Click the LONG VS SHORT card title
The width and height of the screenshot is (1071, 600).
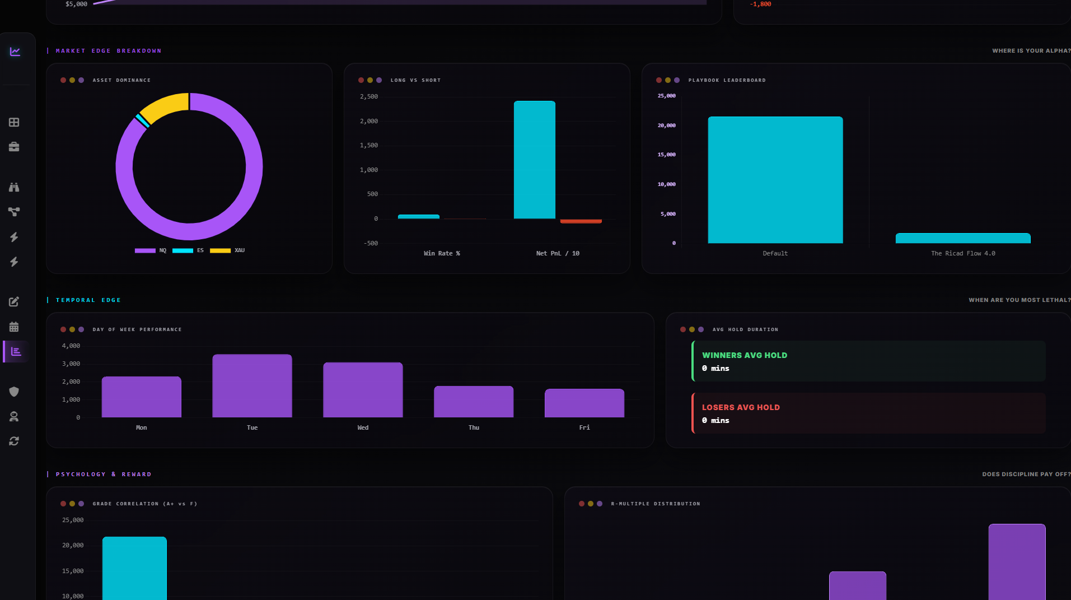pyautogui.click(x=415, y=80)
